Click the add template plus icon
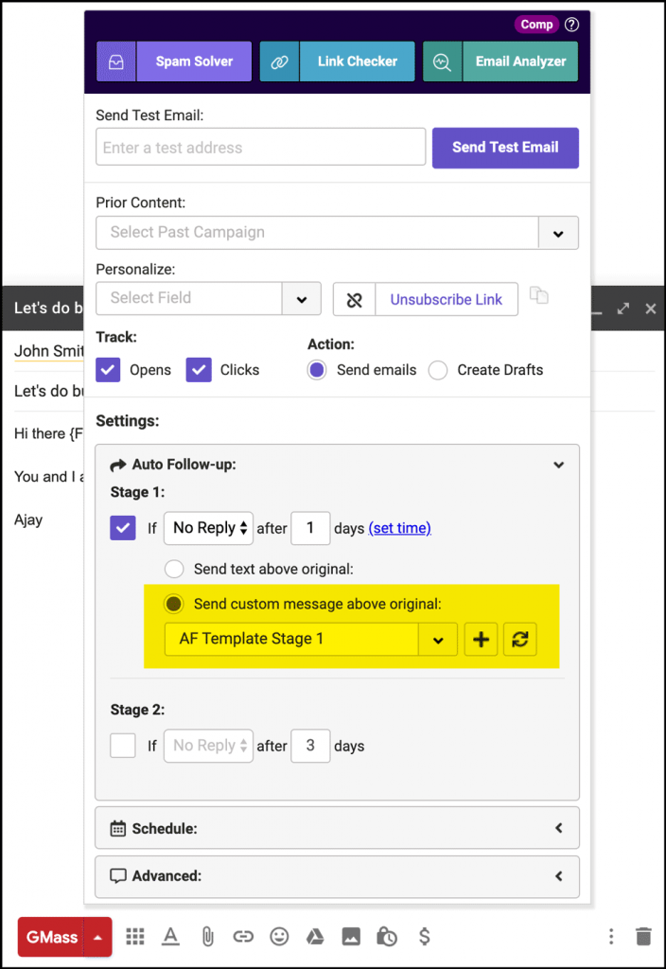The height and width of the screenshot is (969, 666). point(481,640)
